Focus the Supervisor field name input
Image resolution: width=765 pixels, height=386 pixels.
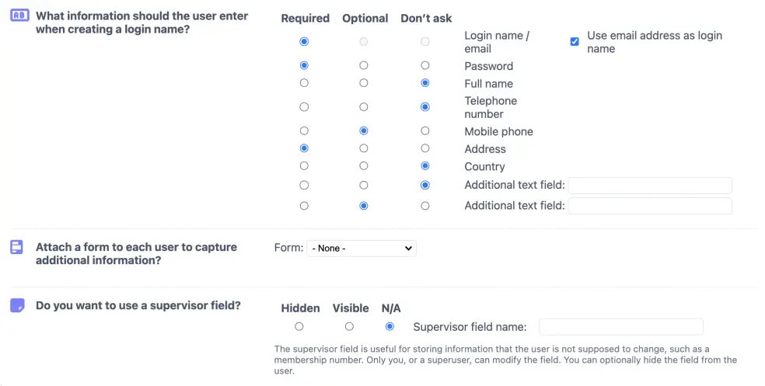point(620,327)
